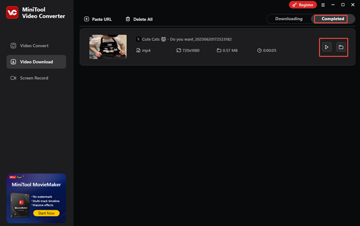Switch to the Completed tab
The height and width of the screenshot is (226, 360).
332,19
